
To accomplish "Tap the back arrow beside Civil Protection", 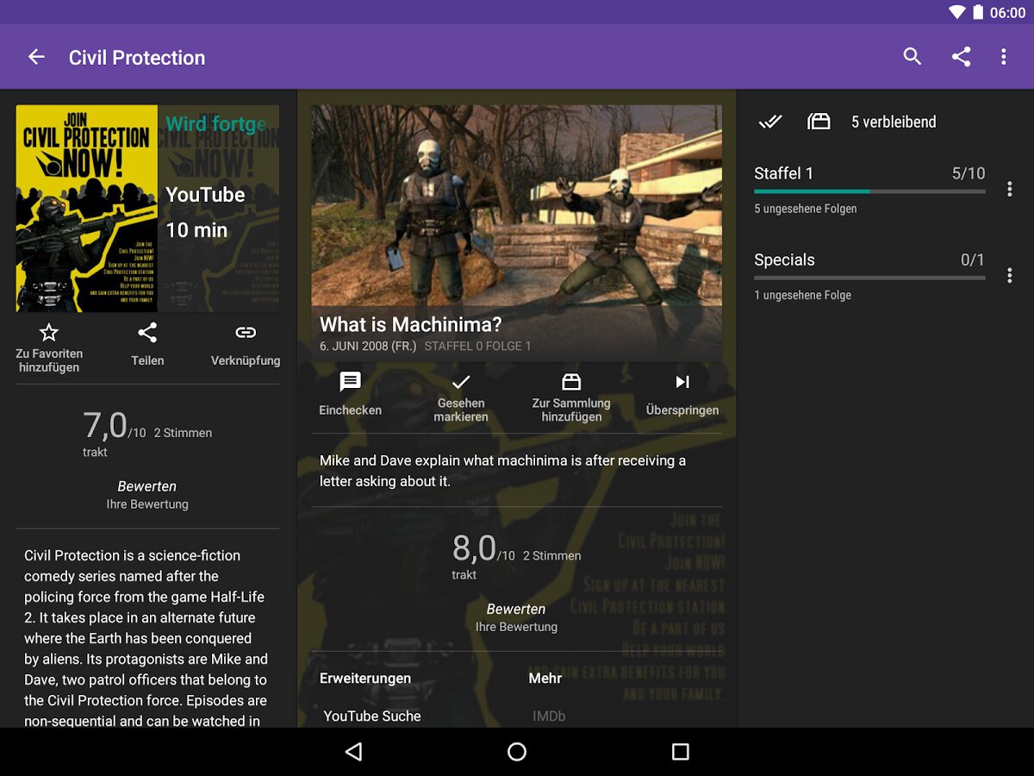I will 36,57.
